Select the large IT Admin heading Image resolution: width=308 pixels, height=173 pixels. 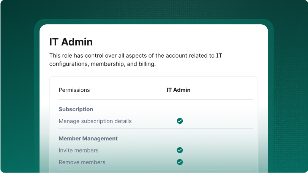[71, 42]
